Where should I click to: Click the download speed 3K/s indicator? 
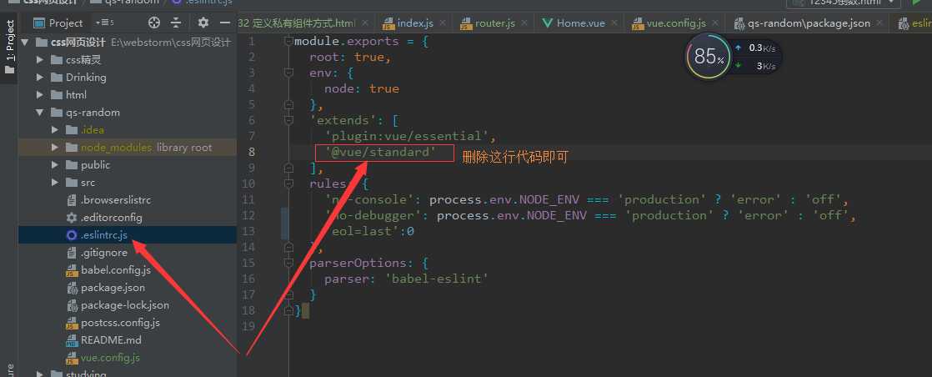[755, 66]
